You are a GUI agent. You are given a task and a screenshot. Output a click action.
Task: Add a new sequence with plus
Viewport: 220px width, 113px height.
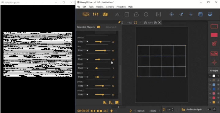coord(111,111)
